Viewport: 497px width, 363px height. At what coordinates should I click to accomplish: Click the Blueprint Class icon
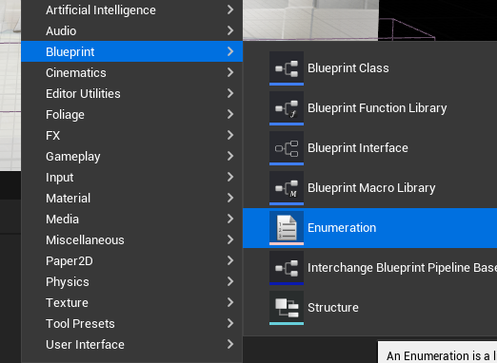(x=287, y=68)
